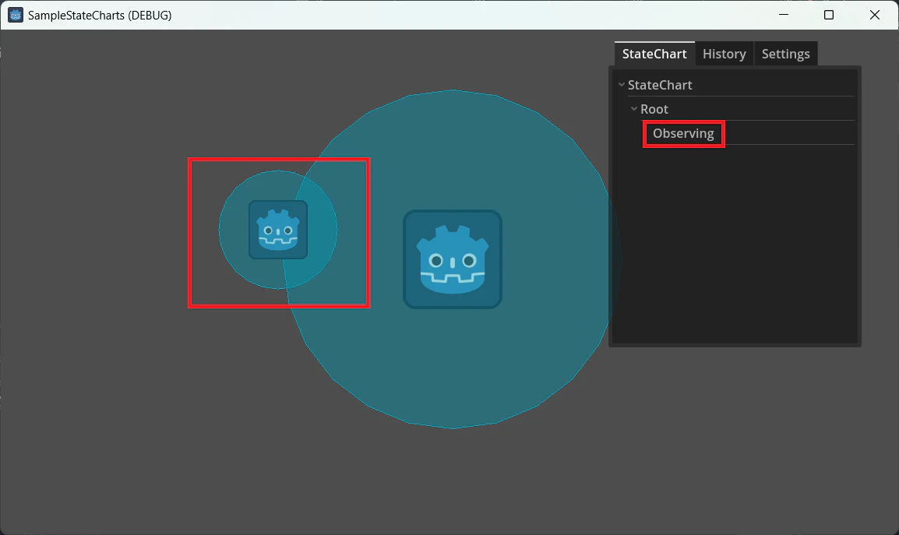Click the large Godot robot sprite
This screenshot has width=899, height=535.
click(x=453, y=259)
